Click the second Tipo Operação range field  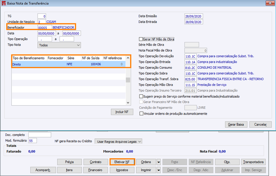[x=67, y=39]
